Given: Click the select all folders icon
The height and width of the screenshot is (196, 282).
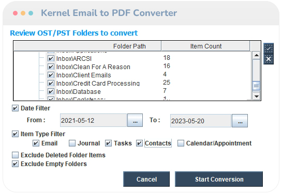Looking at the screenshot, I should coord(269,48).
